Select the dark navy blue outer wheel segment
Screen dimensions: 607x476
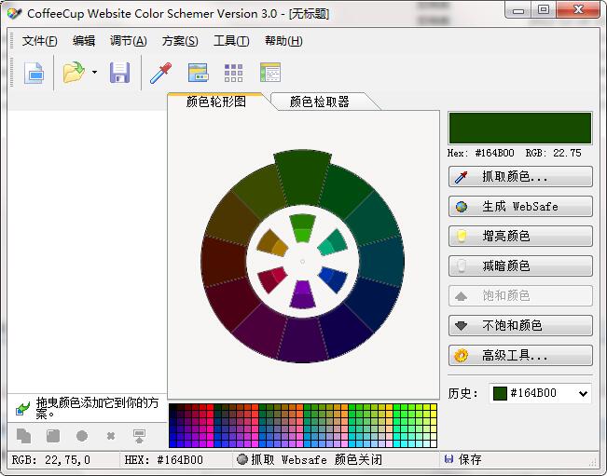pos(372,304)
